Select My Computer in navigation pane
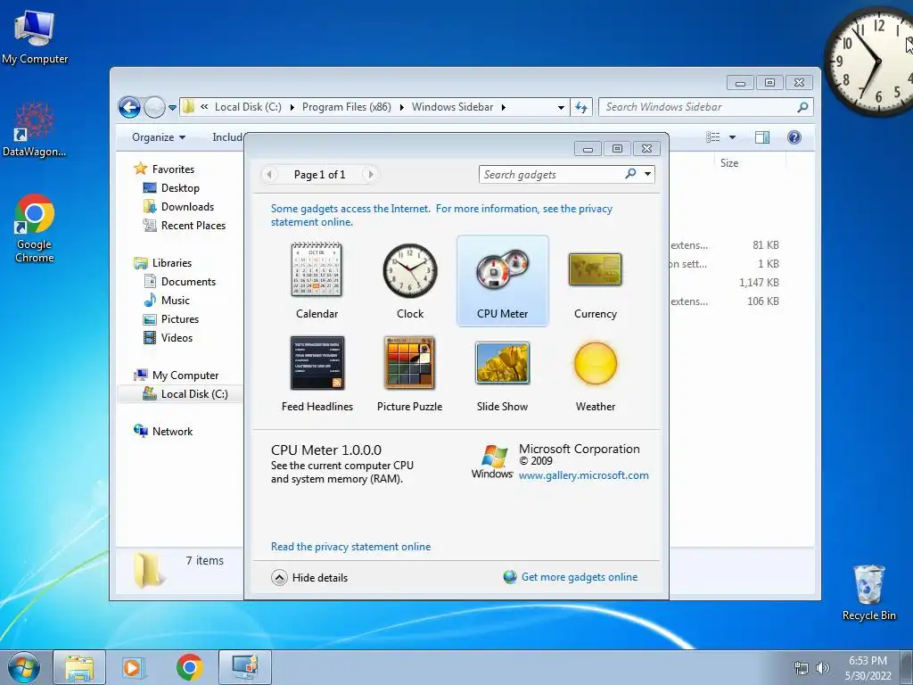This screenshot has height=685, width=913. coord(185,376)
